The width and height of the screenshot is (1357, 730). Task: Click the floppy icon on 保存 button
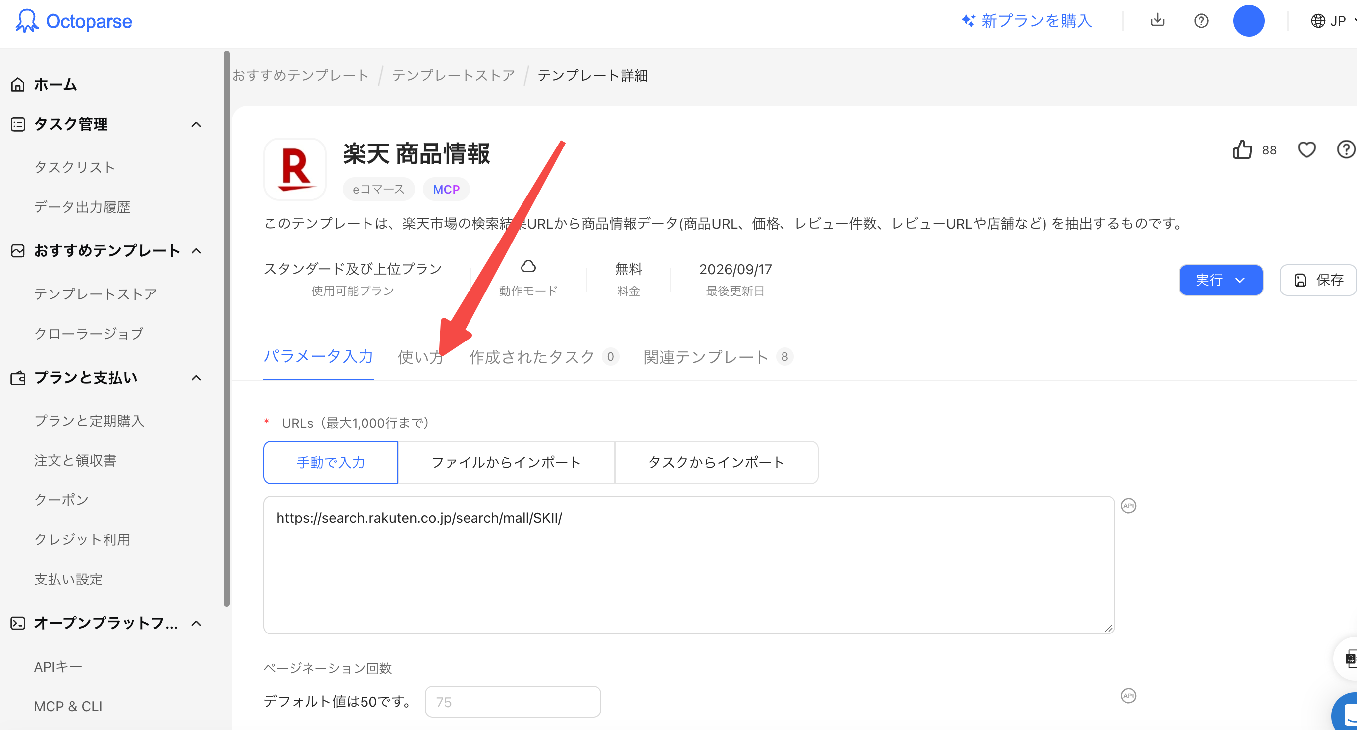click(1301, 280)
